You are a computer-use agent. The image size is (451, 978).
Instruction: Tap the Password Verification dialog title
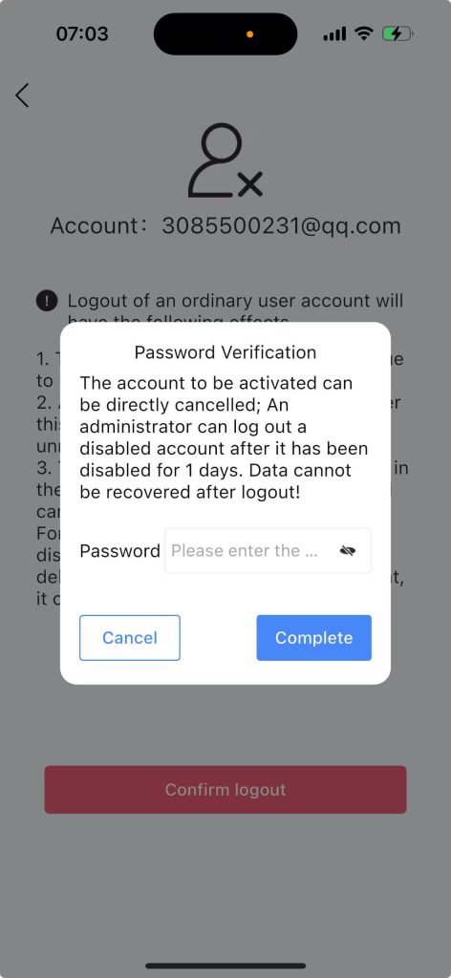(x=225, y=352)
